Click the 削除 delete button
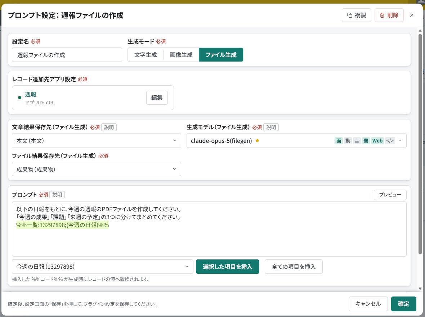This screenshot has height=317, width=425. 389,15
